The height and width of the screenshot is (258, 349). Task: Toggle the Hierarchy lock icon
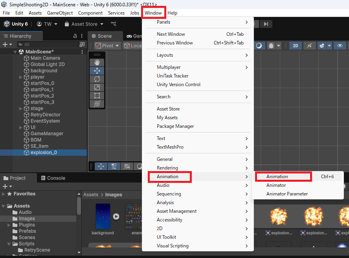coord(75,36)
